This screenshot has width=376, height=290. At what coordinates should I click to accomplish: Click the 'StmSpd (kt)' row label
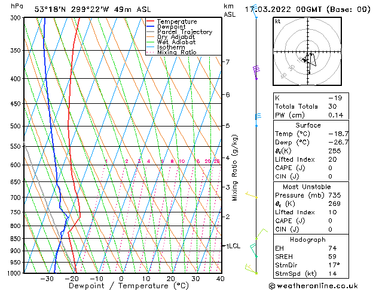click(296, 273)
